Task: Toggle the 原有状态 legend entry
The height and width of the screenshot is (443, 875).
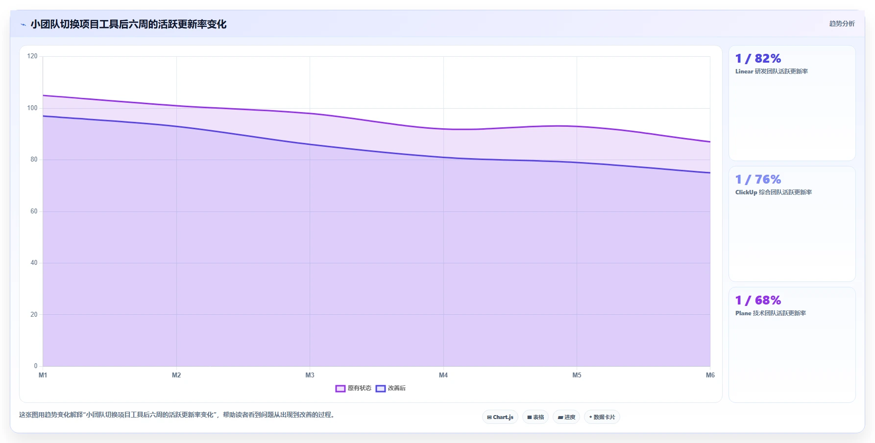Action: point(353,388)
